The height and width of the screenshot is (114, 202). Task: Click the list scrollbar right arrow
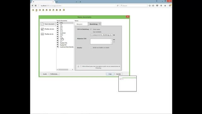coord(73,70)
